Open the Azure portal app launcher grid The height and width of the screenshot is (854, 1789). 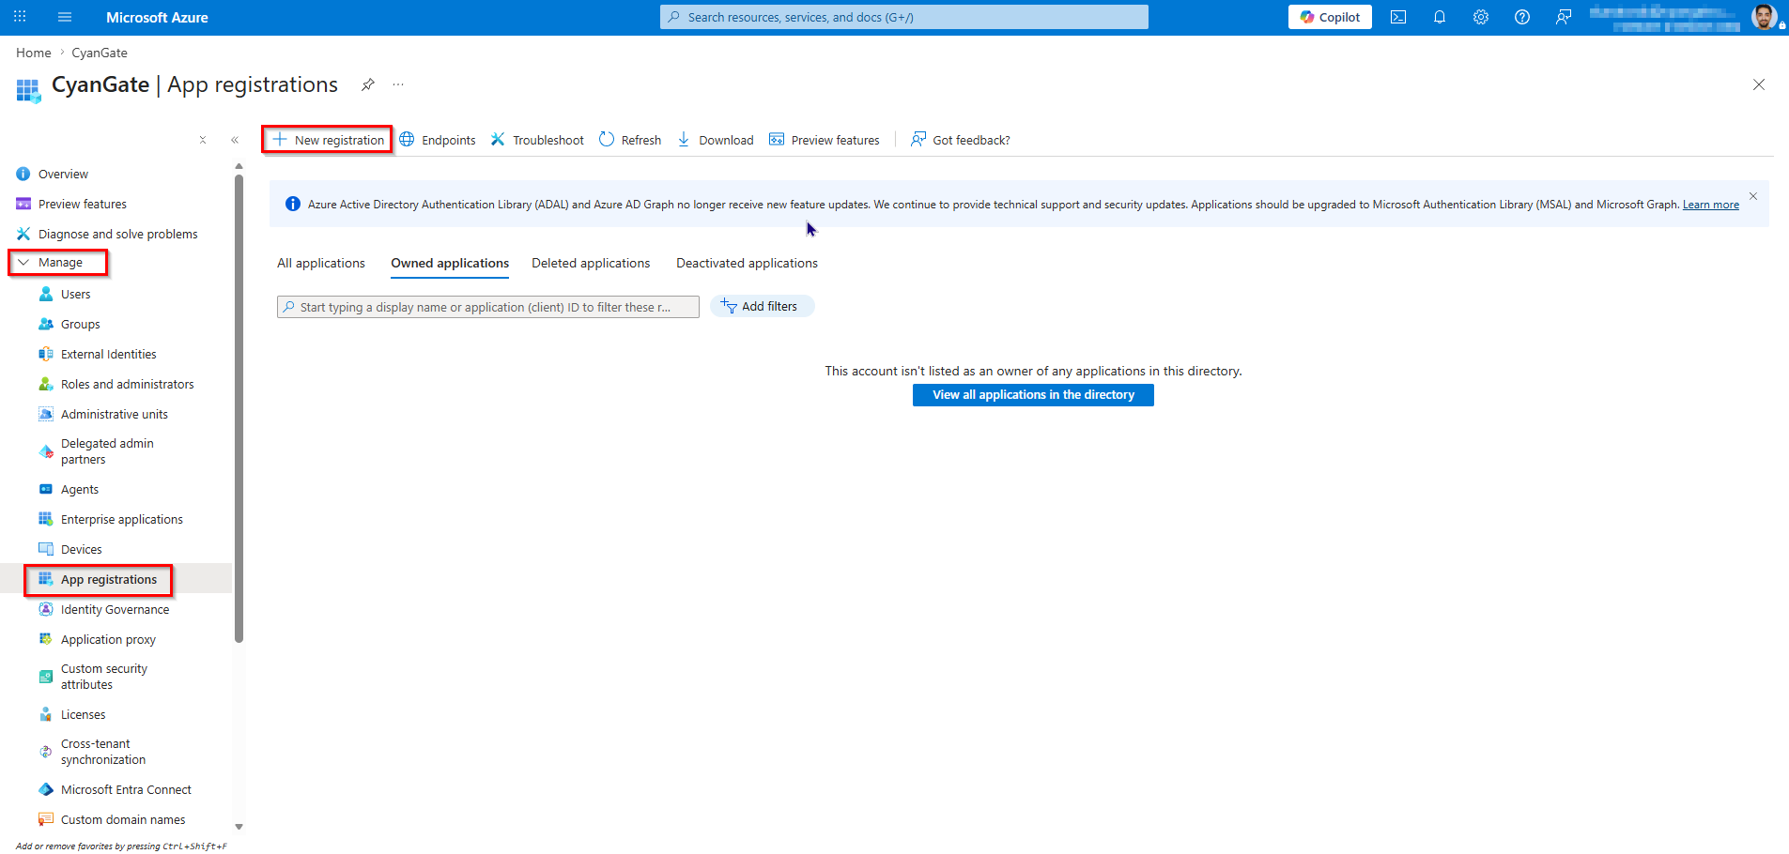pyautogui.click(x=20, y=17)
